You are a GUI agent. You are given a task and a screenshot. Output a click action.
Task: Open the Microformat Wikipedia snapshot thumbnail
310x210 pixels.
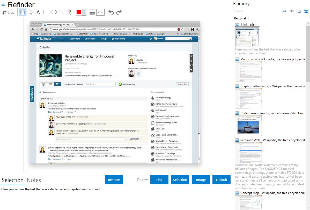point(248,72)
